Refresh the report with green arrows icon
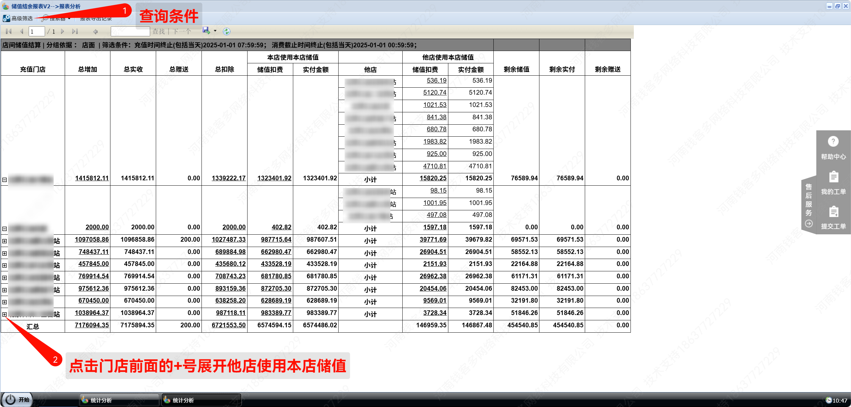 227,31
